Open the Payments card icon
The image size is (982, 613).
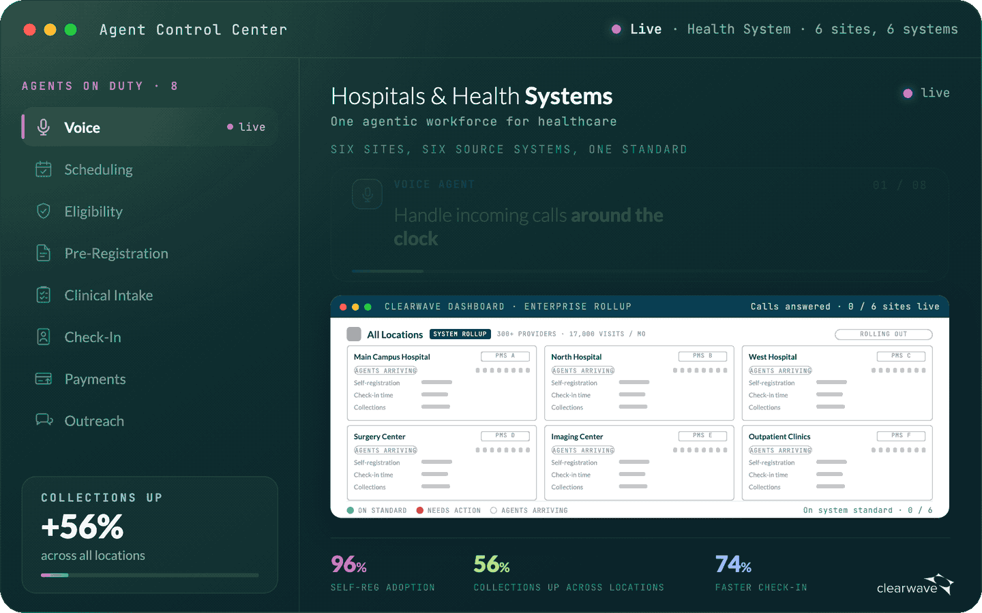click(x=44, y=379)
